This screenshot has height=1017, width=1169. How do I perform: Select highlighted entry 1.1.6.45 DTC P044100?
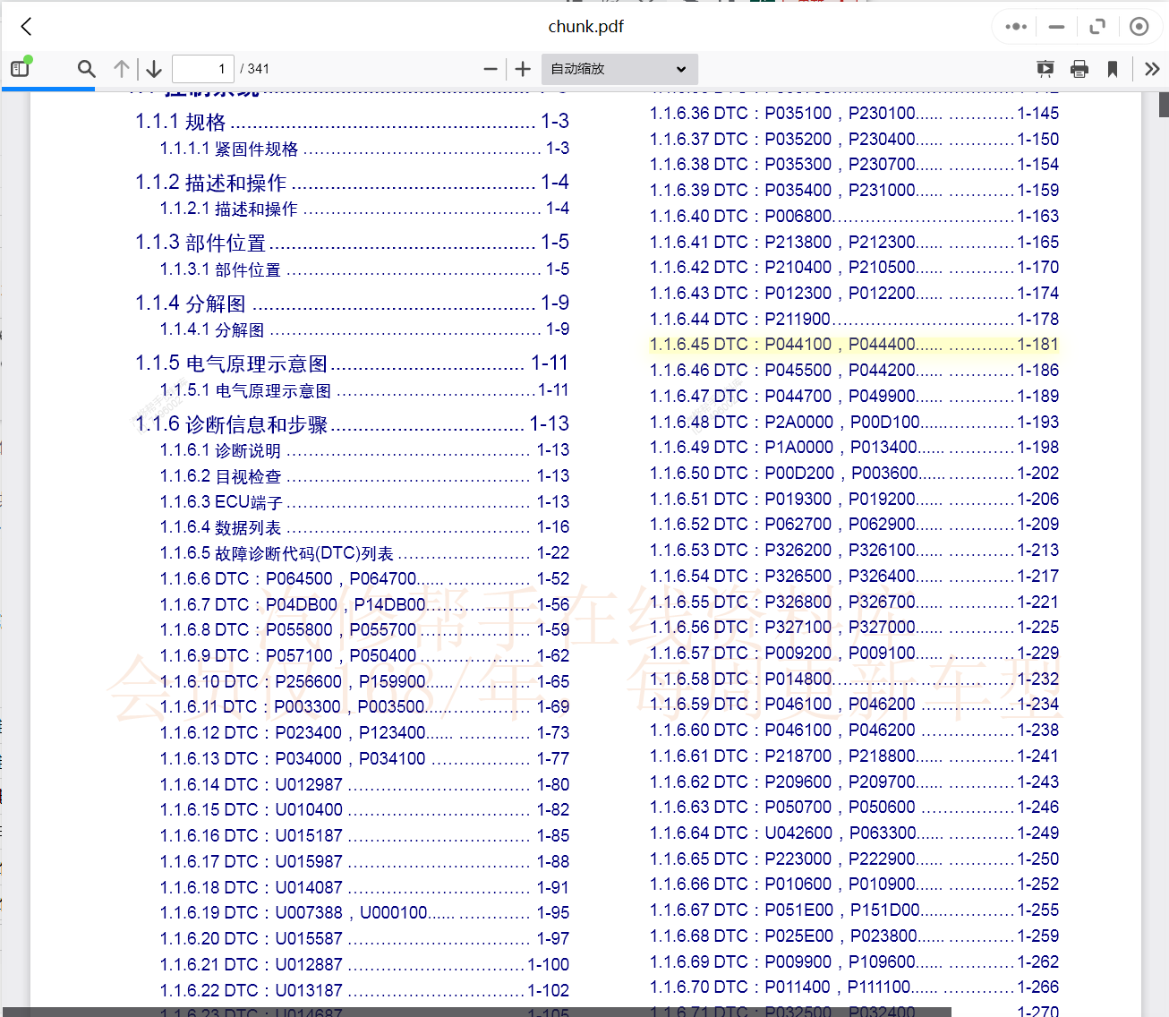[853, 345]
